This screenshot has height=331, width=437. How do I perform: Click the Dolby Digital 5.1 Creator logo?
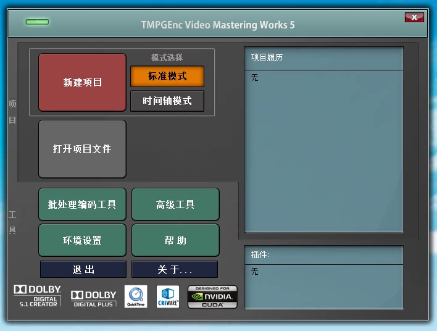[38, 296]
